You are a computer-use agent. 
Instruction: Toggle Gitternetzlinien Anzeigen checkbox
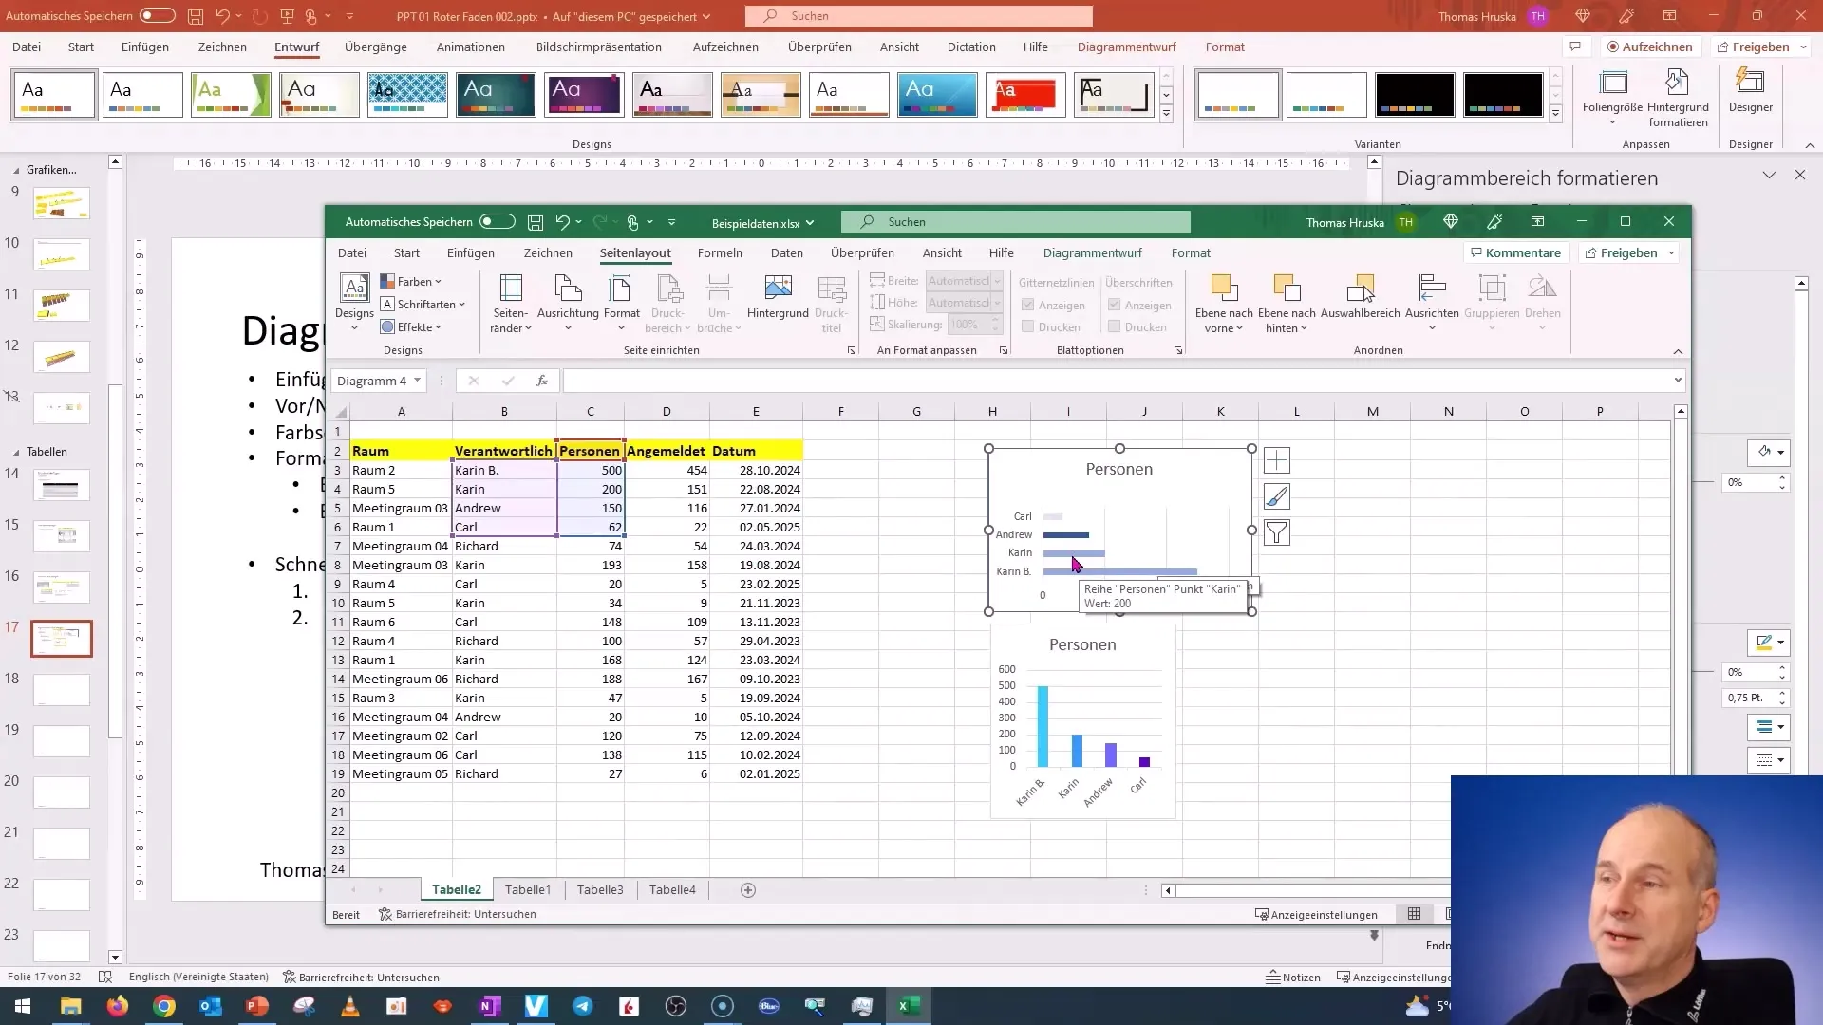coord(1027,305)
